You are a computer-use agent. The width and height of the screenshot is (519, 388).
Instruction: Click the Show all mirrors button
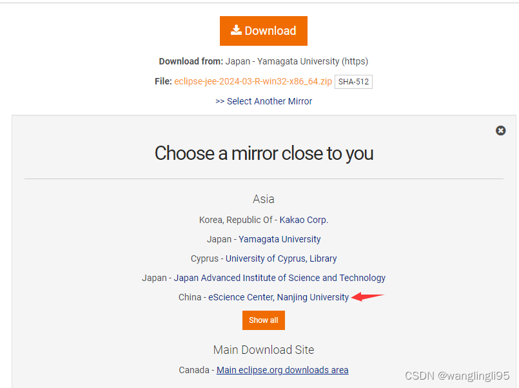(x=264, y=320)
